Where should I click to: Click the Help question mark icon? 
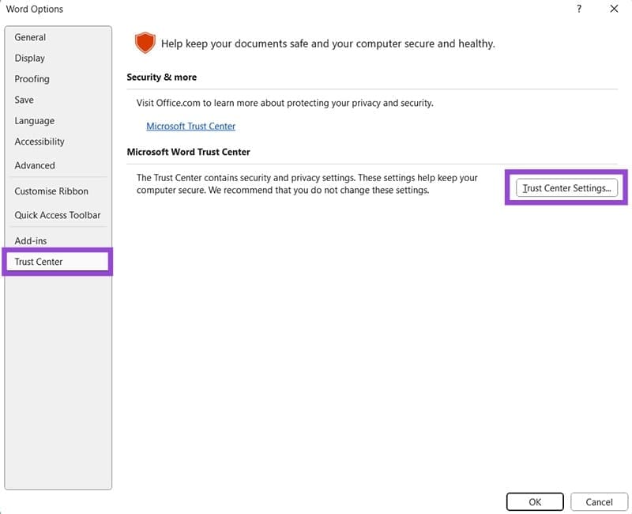(x=579, y=9)
